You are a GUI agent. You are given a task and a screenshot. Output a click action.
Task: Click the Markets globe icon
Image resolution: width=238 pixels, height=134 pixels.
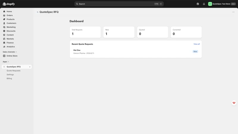[x=4, y=39]
